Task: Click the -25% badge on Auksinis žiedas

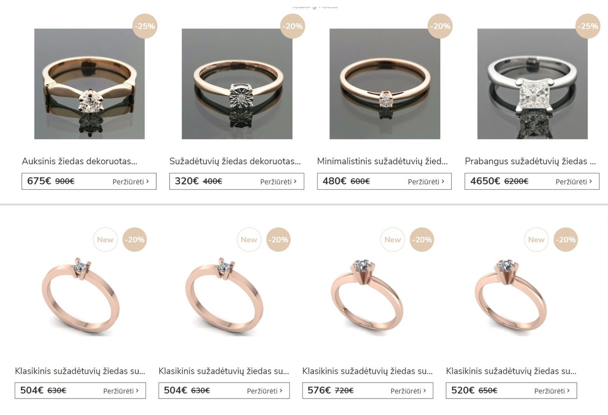Action: tap(145, 26)
